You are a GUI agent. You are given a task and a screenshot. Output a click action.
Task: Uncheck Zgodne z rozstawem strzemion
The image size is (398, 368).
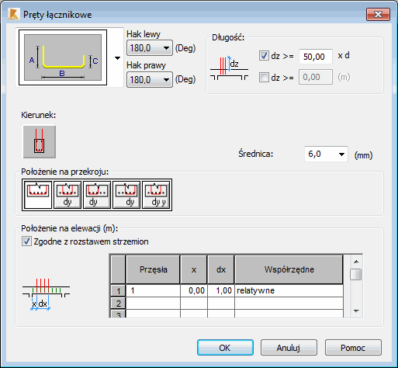pos(26,241)
